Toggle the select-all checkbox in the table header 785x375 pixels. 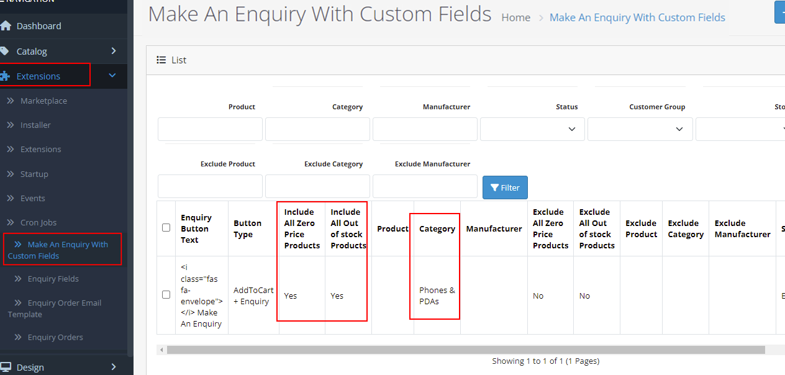pyautogui.click(x=166, y=227)
